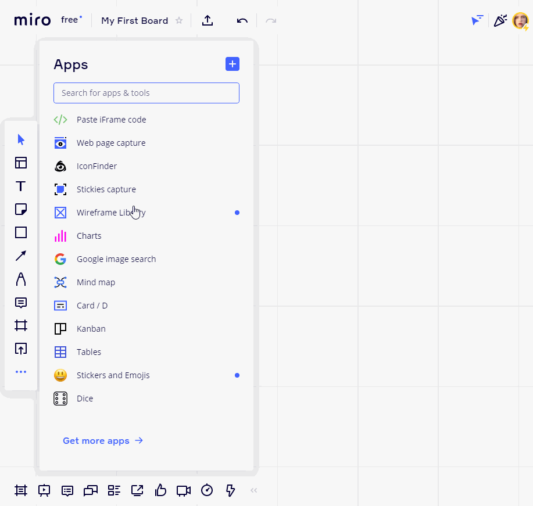This screenshot has width=533, height=506.
Task: Open the Templates tool in sidebar
Action: (x=21, y=163)
